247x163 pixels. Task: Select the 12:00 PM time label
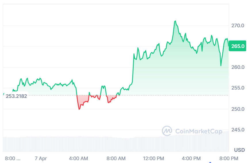tap(154, 158)
